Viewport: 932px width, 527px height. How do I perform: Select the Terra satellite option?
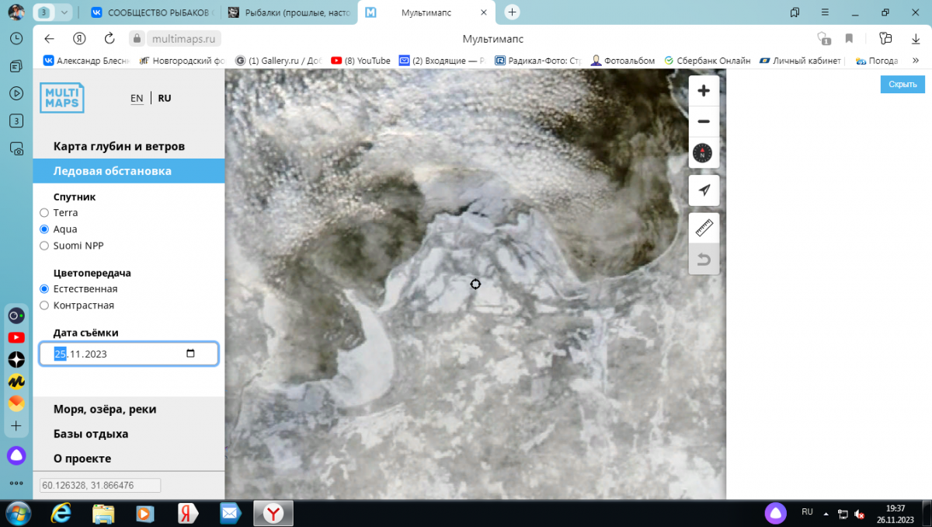(44, 213)
